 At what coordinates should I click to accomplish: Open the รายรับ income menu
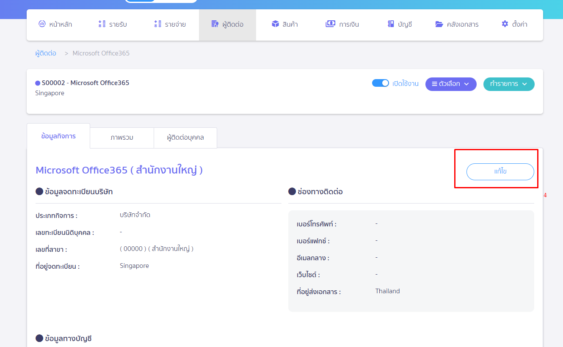112,25
